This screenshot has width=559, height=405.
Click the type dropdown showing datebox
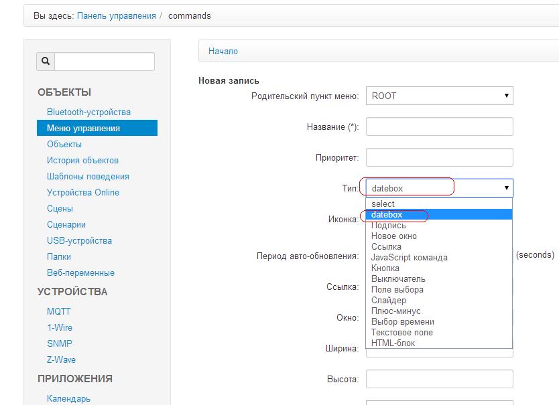[x=439, y=188]
